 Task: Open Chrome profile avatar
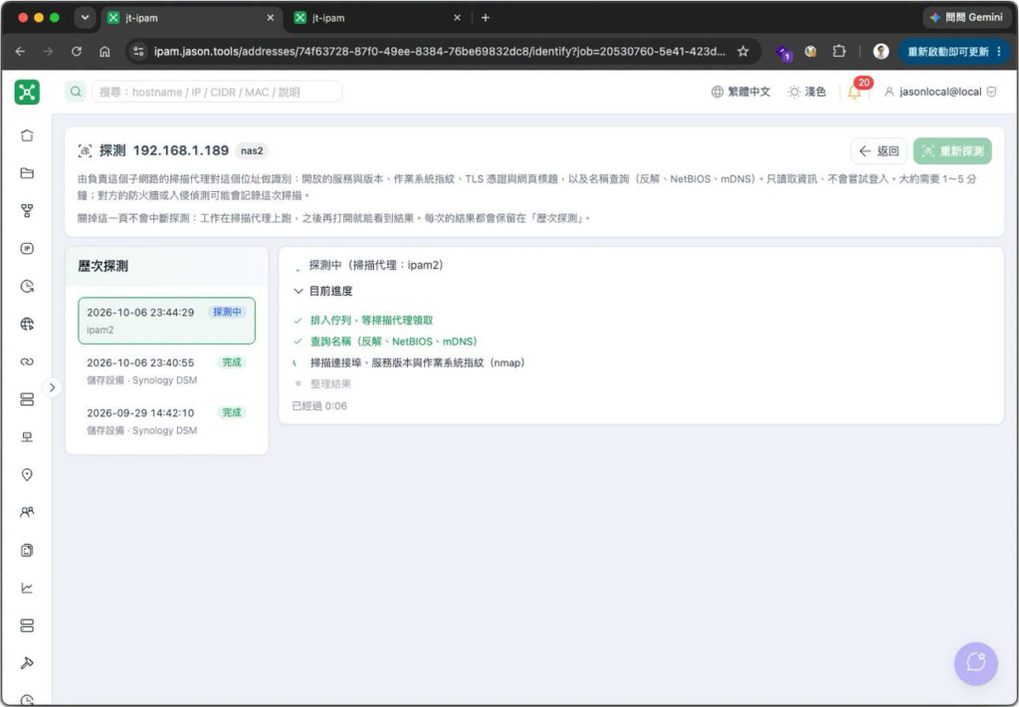(x=881, y=52)
